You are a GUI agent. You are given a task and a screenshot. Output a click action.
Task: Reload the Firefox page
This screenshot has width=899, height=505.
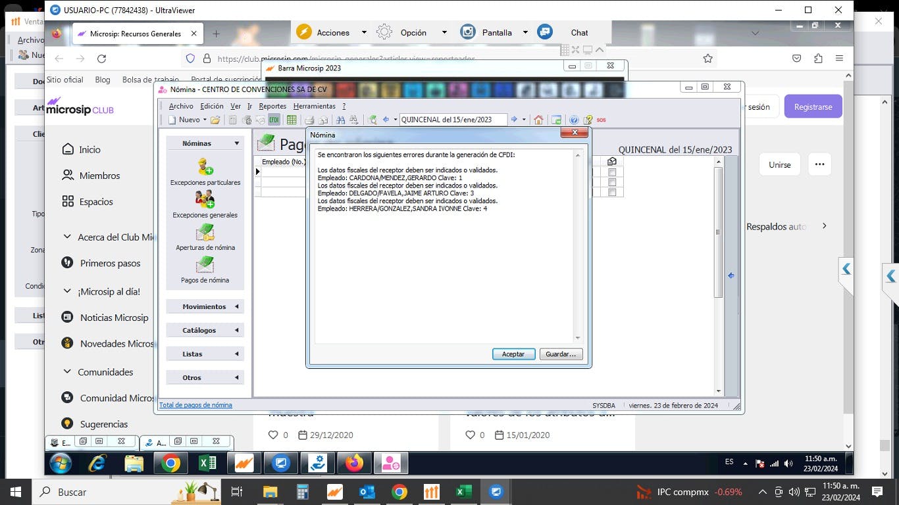point(101,59)
